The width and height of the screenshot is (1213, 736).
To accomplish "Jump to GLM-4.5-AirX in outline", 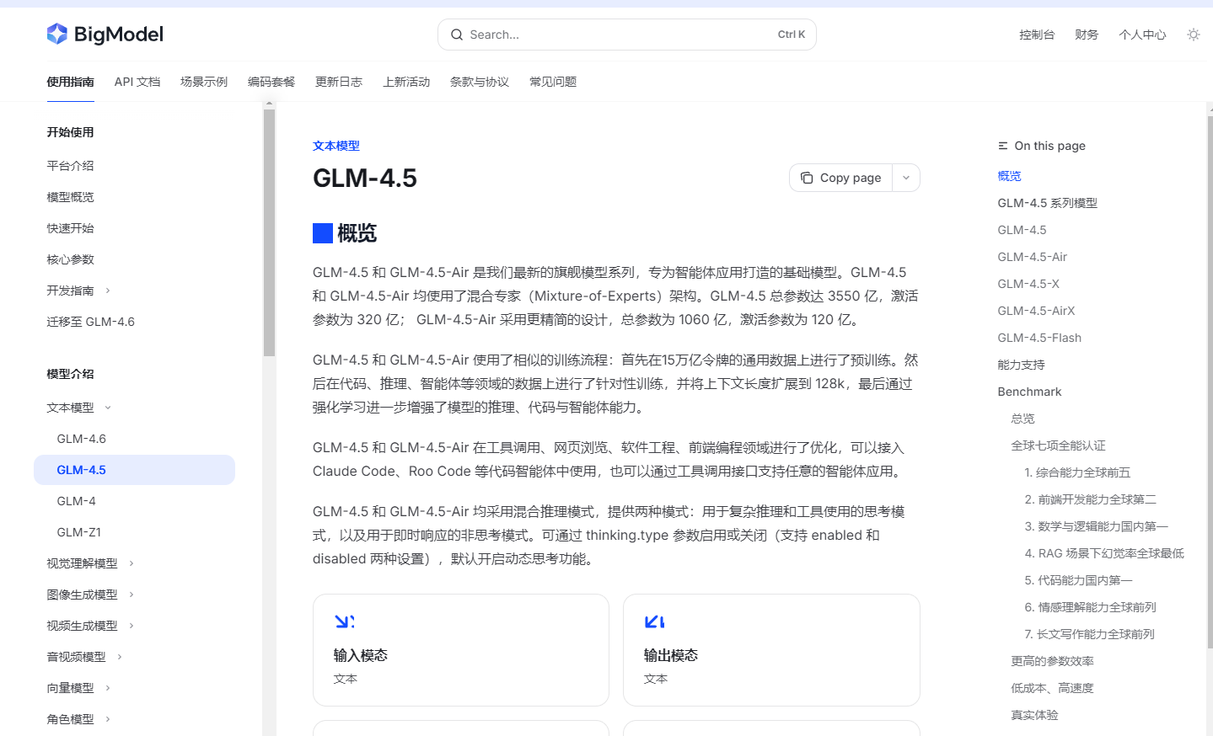I will pos(1037,311).
